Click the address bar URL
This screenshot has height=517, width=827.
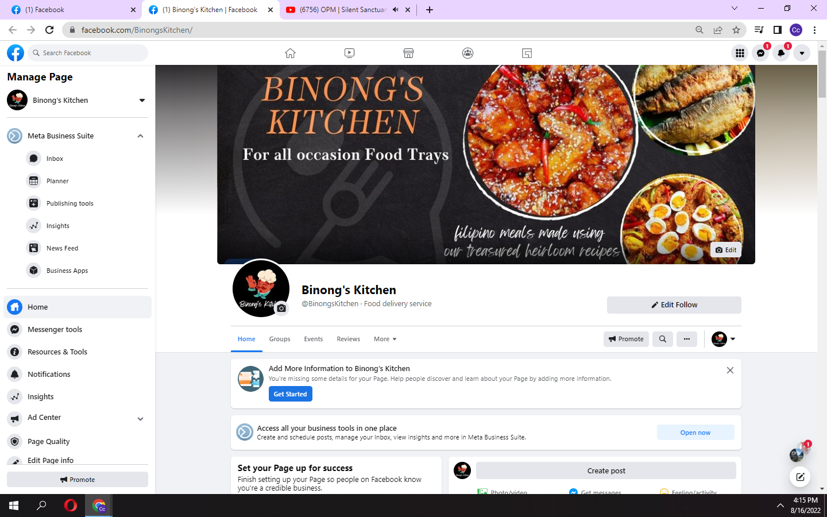pos(137,30)
